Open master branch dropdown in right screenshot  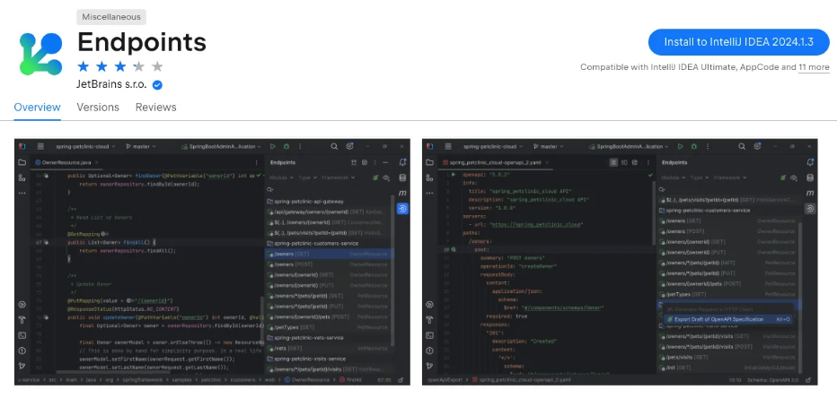(x=549, y=146)
